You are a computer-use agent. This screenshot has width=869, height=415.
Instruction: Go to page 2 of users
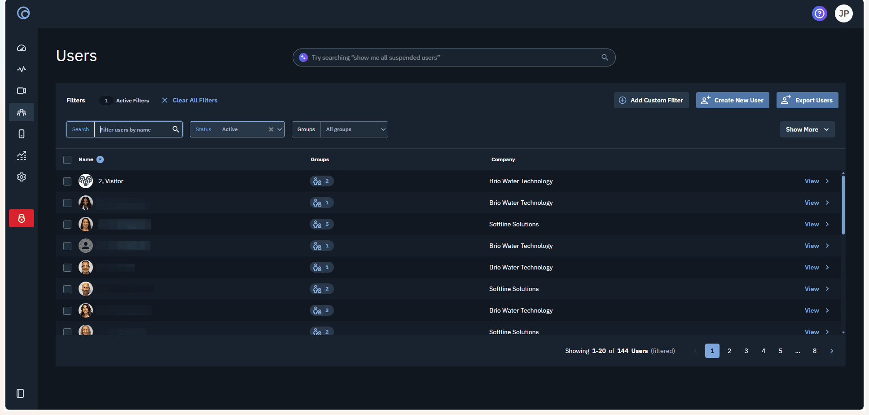click(729, 351)
